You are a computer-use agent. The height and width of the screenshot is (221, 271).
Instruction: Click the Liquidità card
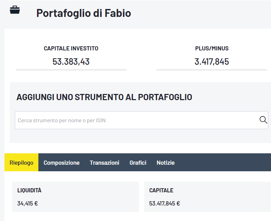(x=75, y=197)
